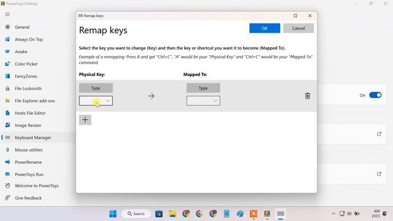Image resolution: width=393 pixels, height=221 pixels.
Task: Click the Image Resizer icon
Action: tap(7, 125)
